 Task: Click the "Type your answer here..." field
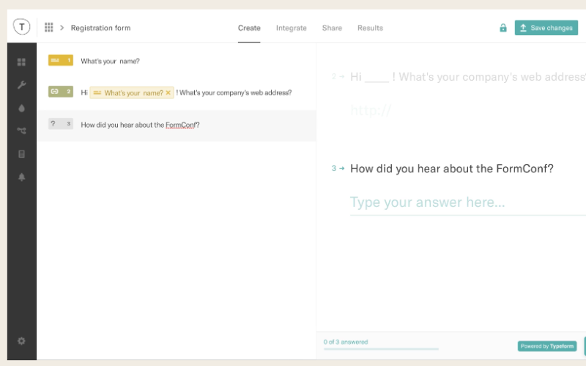[467, 202]
